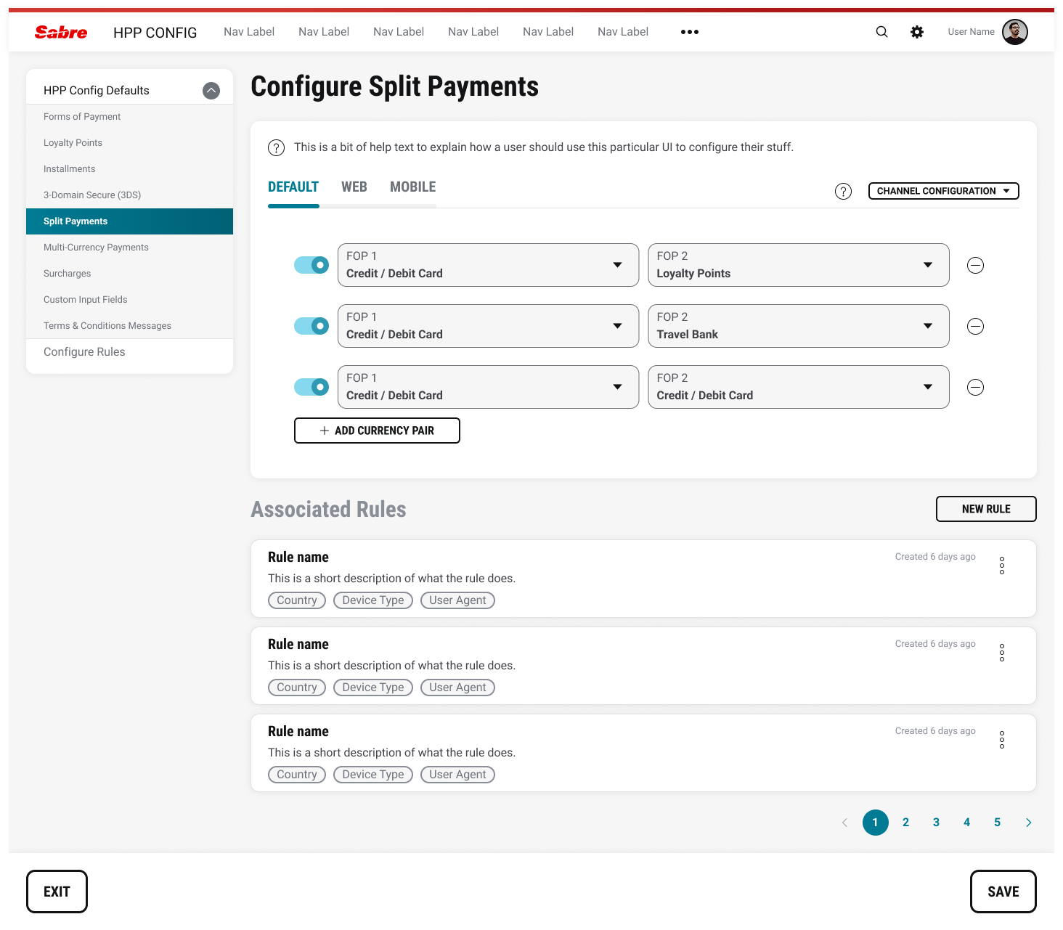Click Country tag on first rule card

pos(297,600)
